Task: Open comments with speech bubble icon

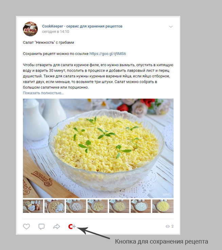Action: (41, 226)
